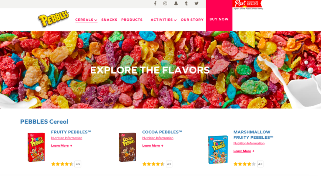Click the arrow beside Fruity Pebbles Learn More

[71, 146]
